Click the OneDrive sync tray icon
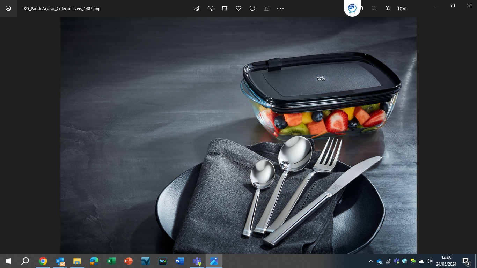The height and width of the screenshot is (268, 477). click(380, 261)
